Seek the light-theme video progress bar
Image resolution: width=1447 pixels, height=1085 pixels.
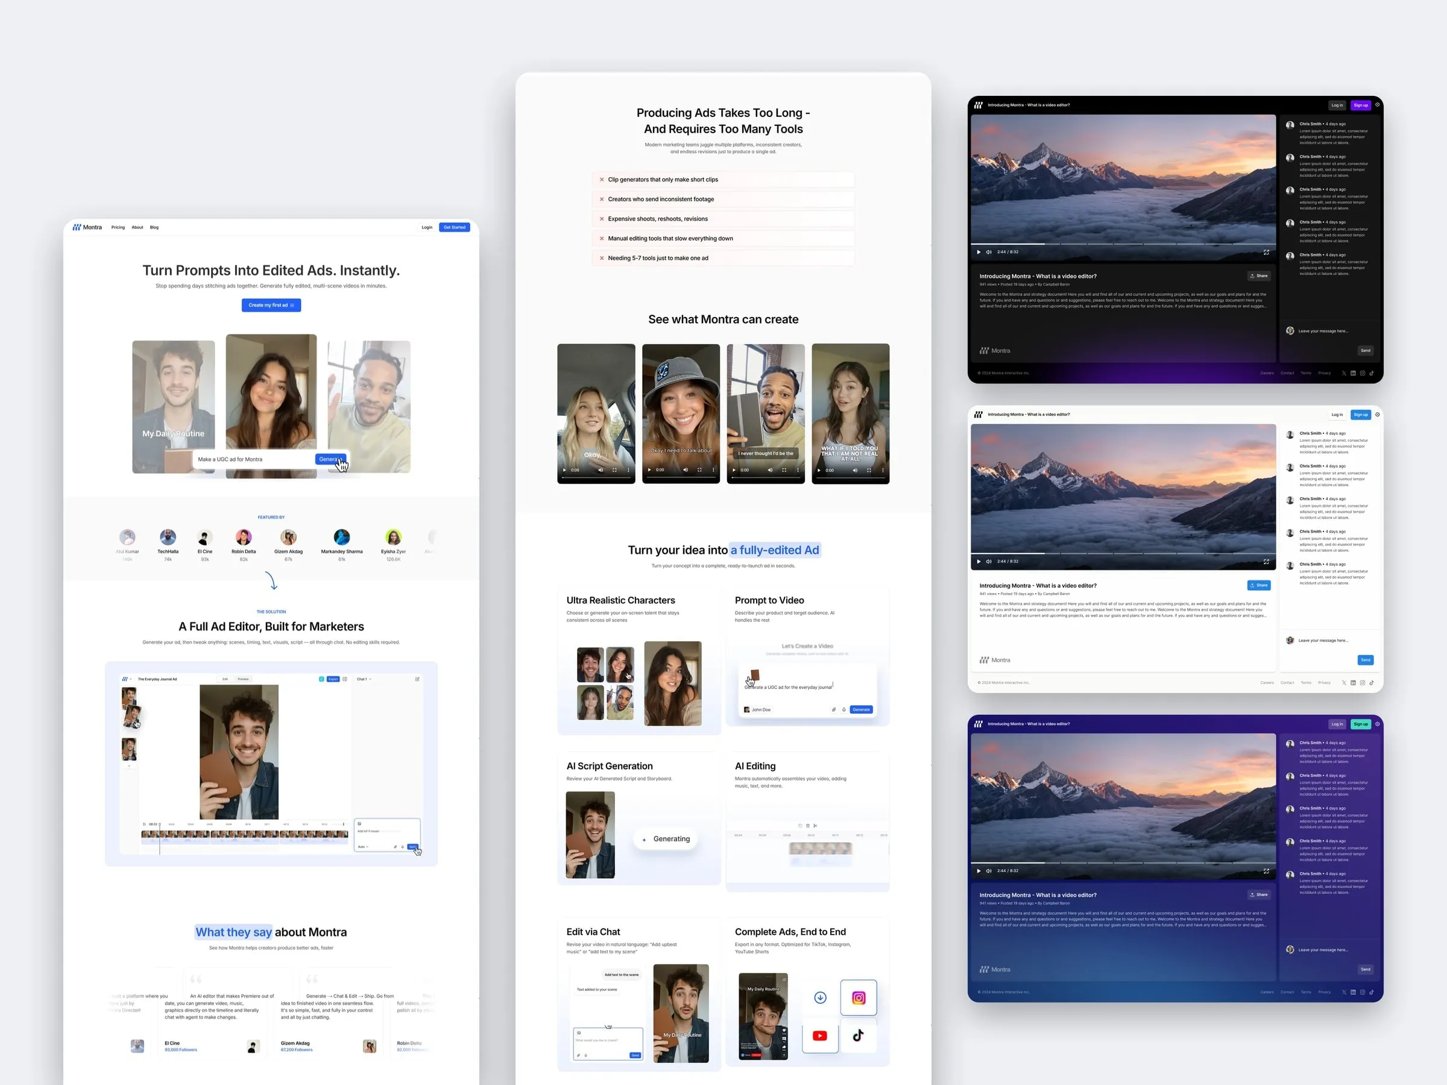tap(1123, 553)
